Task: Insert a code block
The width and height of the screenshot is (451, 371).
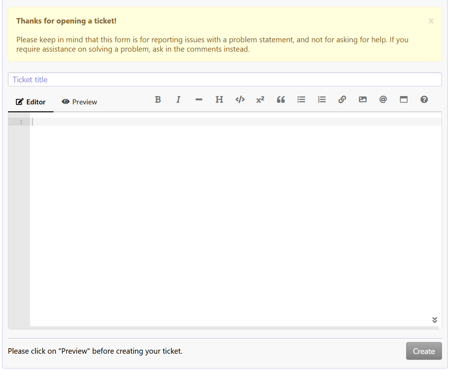Action: [x=240, y=99]
